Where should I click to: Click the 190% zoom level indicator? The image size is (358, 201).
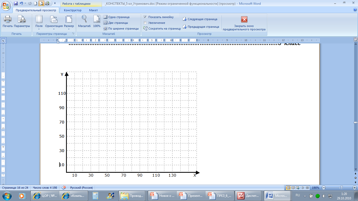tap(316, 188)
